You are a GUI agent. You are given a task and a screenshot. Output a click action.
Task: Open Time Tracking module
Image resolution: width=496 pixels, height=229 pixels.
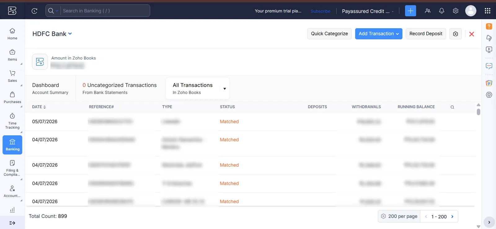tap(12, 121)
